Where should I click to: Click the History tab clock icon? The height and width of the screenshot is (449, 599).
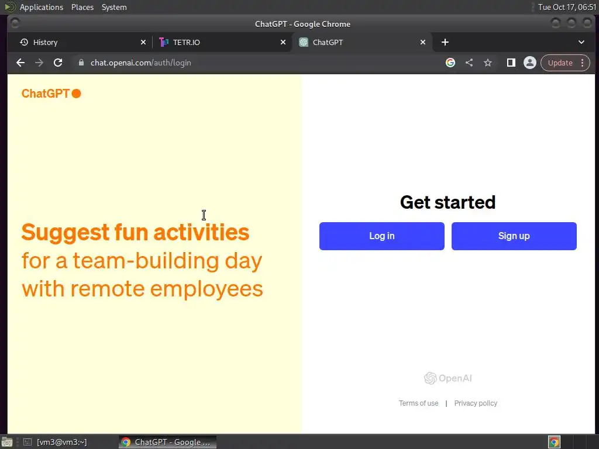click(x=24, y=42)
